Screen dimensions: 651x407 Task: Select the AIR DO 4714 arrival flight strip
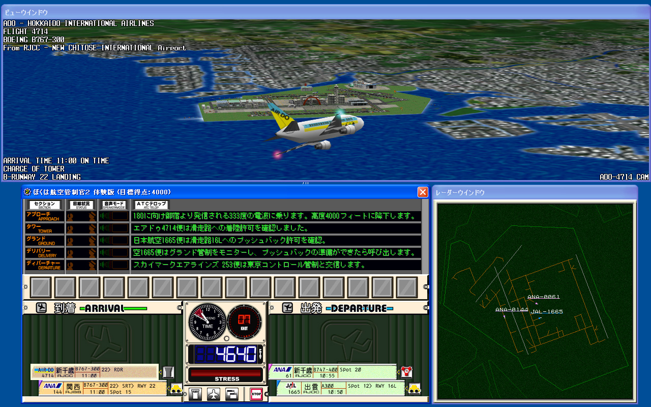tap(95, 372)
